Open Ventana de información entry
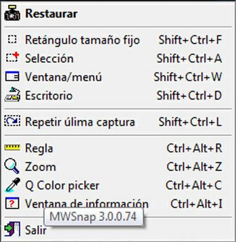Image resolution: width=236 pixels, height=242 pixels. 118,204
